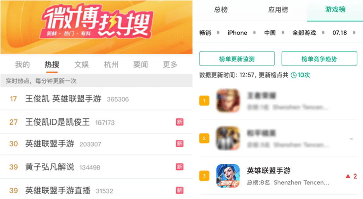This screenshot has width=363, height=199.
Task: Open the 畅销 chart type dropdown
Action: 209,33
